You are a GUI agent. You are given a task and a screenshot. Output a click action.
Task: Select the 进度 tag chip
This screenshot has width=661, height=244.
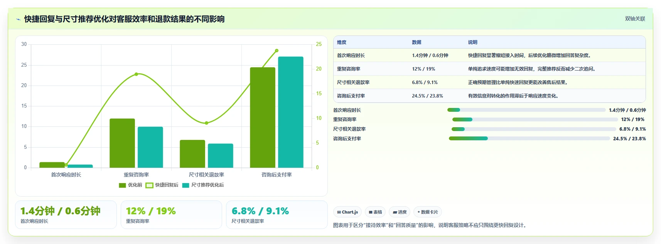point(400,212)
